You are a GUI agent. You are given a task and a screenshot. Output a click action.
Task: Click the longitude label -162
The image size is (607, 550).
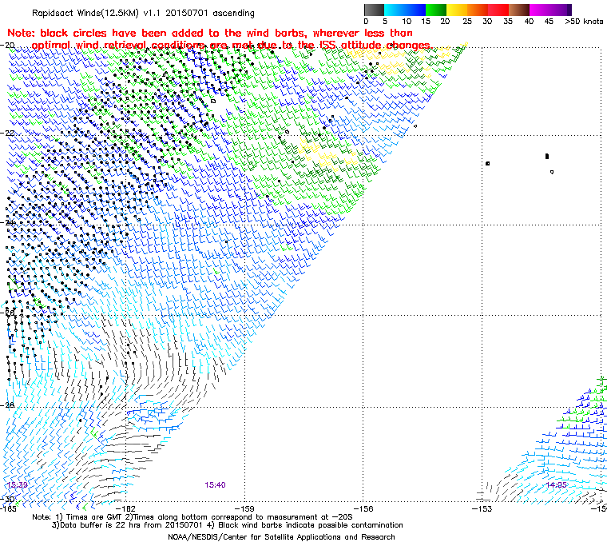[126, 508]
